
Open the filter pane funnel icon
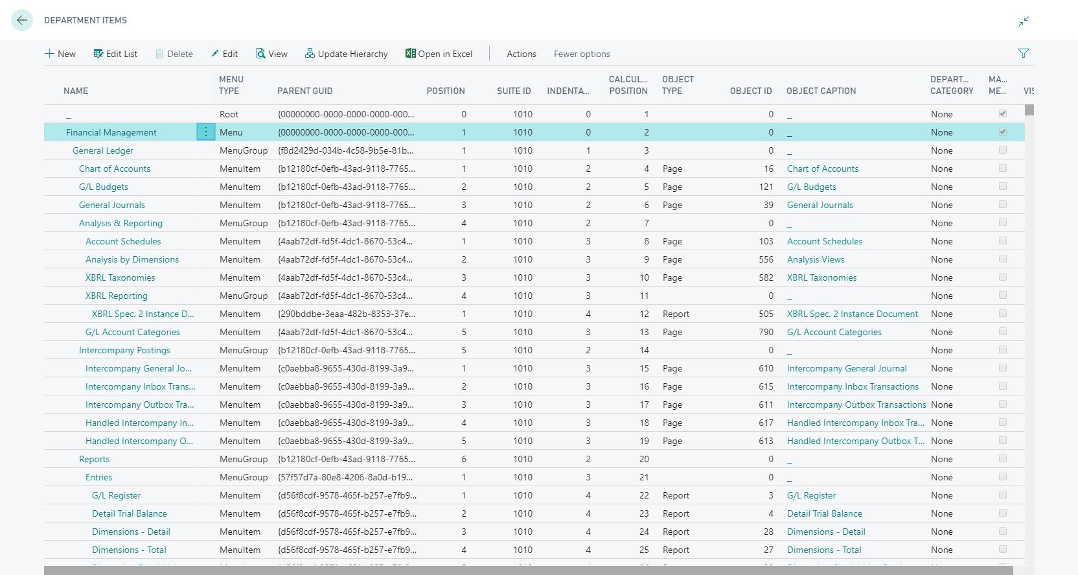pyautogui.click(x=1024, y=53)
